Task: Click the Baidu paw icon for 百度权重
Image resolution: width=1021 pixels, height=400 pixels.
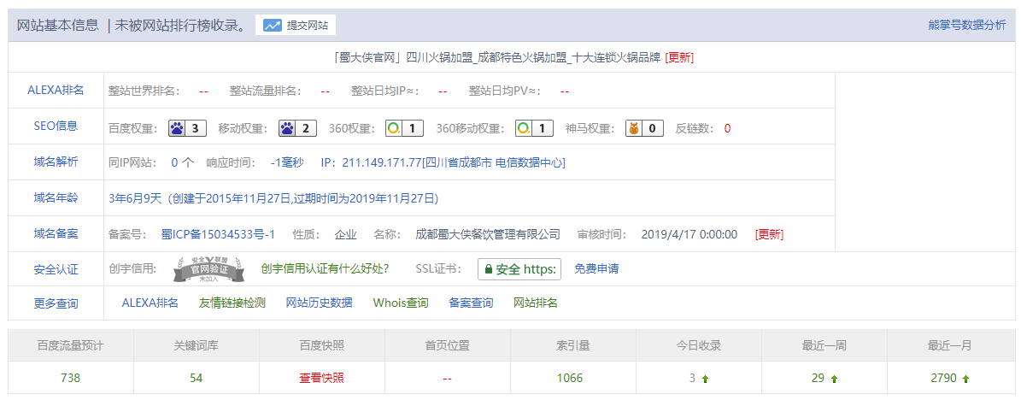Action: point(177,128)
